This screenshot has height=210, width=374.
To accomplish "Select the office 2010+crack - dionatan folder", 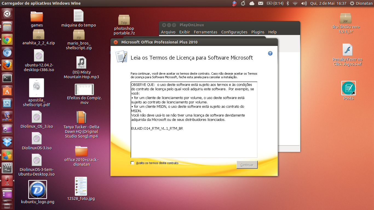I will click(81, 156).
